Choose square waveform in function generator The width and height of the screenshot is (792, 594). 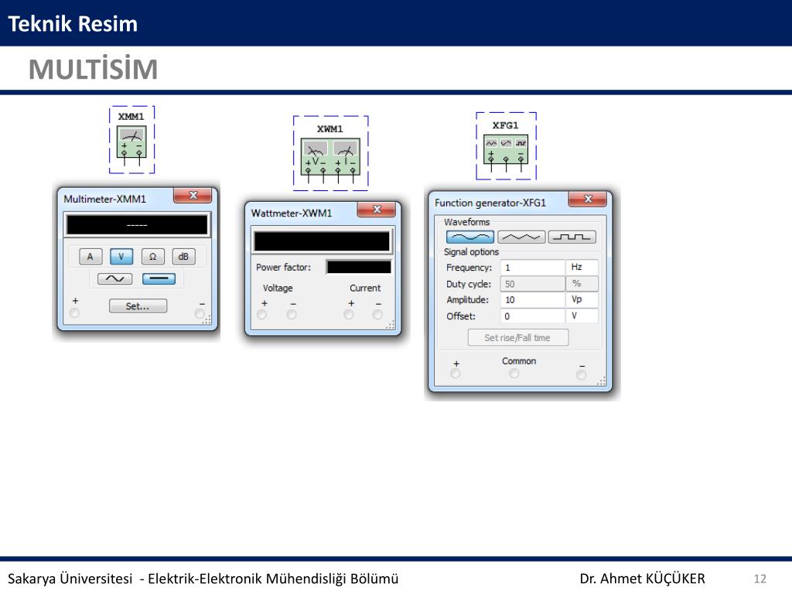point(572,237)
